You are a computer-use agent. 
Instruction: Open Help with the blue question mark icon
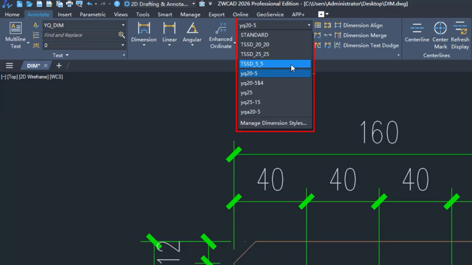pyautogui.click(x=117, y=4)
